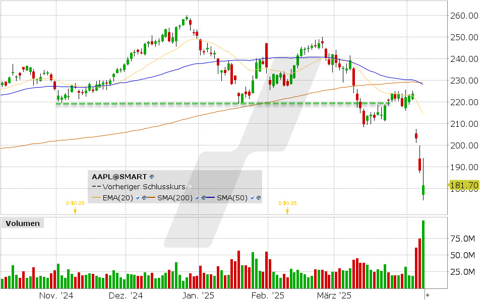Click the 200.00 price axis label
The width and height of the screenshot is (484, 302).
tap(464, 145)
